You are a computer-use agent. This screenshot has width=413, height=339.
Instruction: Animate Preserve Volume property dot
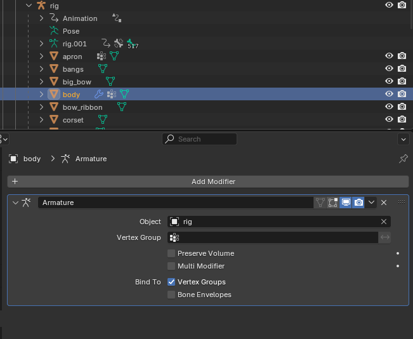click(x=398, y=253)
